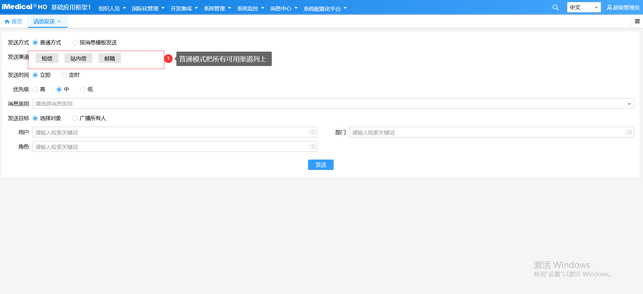Select 广播所有人 as send target
Image resolution: width=643 pixels, height=294 pixels.
coord(75,118)
